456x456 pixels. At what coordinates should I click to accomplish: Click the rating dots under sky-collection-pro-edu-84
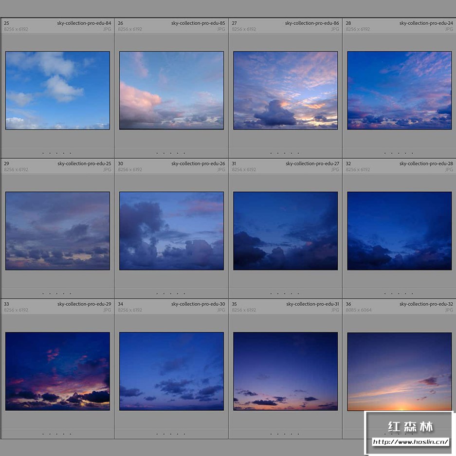coord(57,153)
